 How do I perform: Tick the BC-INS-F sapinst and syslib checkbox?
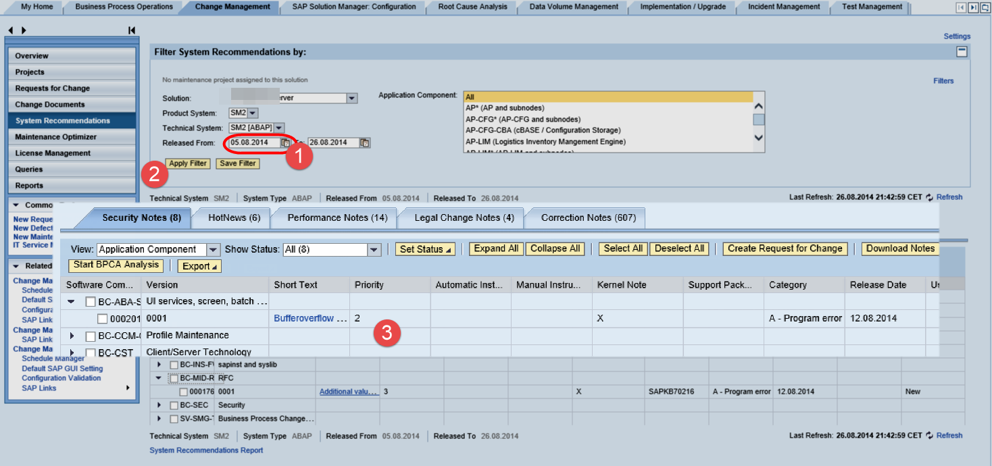(x=174, y=365)
